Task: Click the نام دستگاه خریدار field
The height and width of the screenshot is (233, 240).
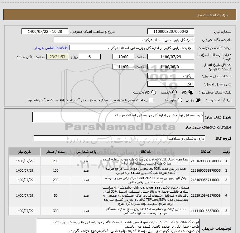Action: pos(124,40)
